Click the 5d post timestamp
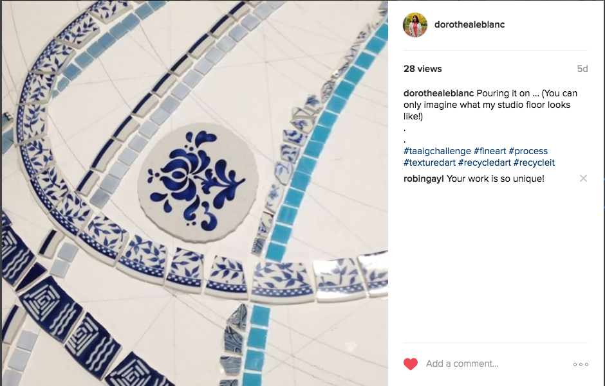605x386 pixels. [x=582, y=69]
